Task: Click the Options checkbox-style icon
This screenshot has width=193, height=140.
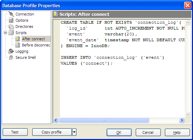Action: tap(11, 20)
